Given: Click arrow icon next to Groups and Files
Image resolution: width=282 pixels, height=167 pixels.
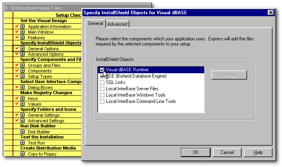Looking at the screenshot, I should [x=23, y=65].
